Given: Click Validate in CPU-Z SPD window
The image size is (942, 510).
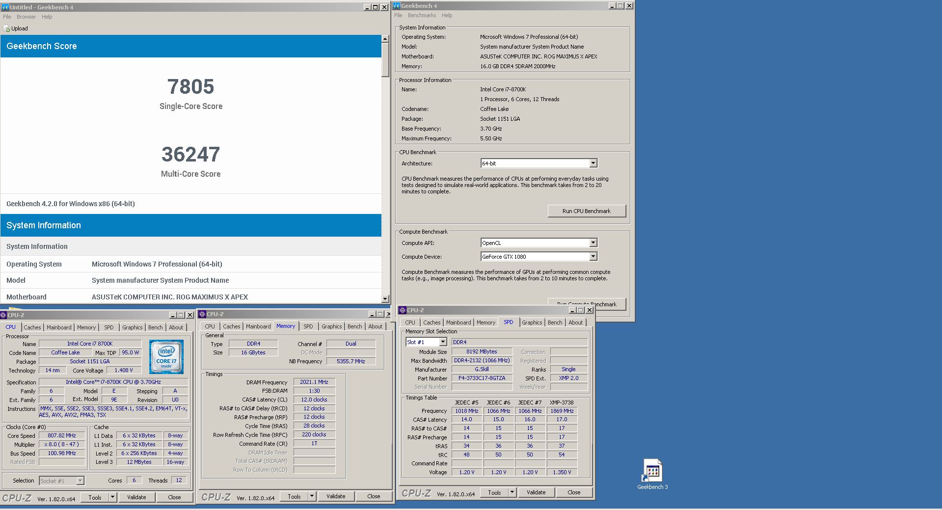Looking at the screenshot, I should pos(536,492).
